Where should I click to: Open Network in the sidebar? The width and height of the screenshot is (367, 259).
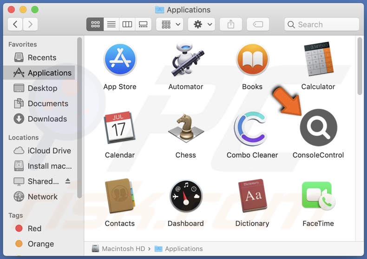coord(39,197)
